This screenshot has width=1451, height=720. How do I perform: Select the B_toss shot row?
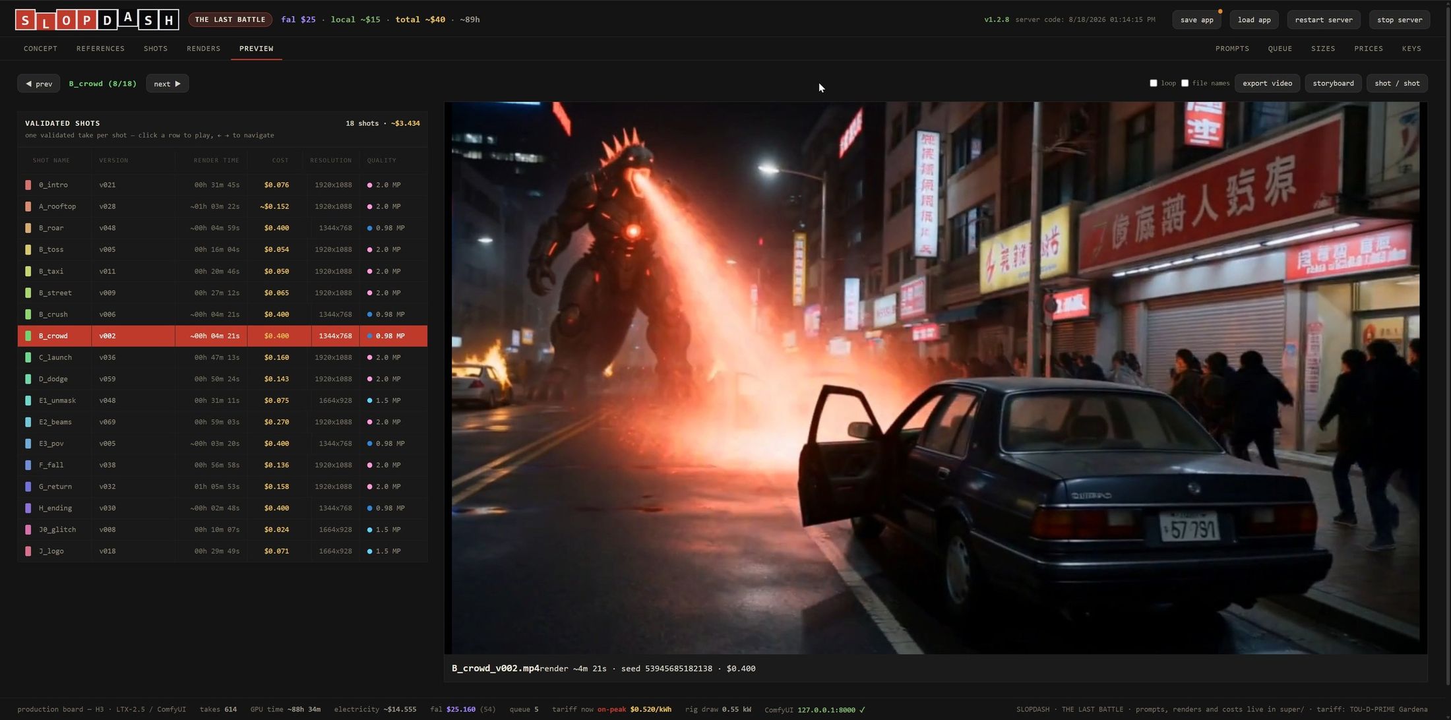pos(222,249)
